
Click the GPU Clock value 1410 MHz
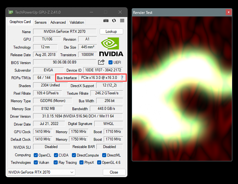pyautogui.click(x=43, y=132)
